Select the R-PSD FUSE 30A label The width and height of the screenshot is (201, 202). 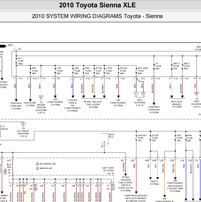click(x=99, y=71)
